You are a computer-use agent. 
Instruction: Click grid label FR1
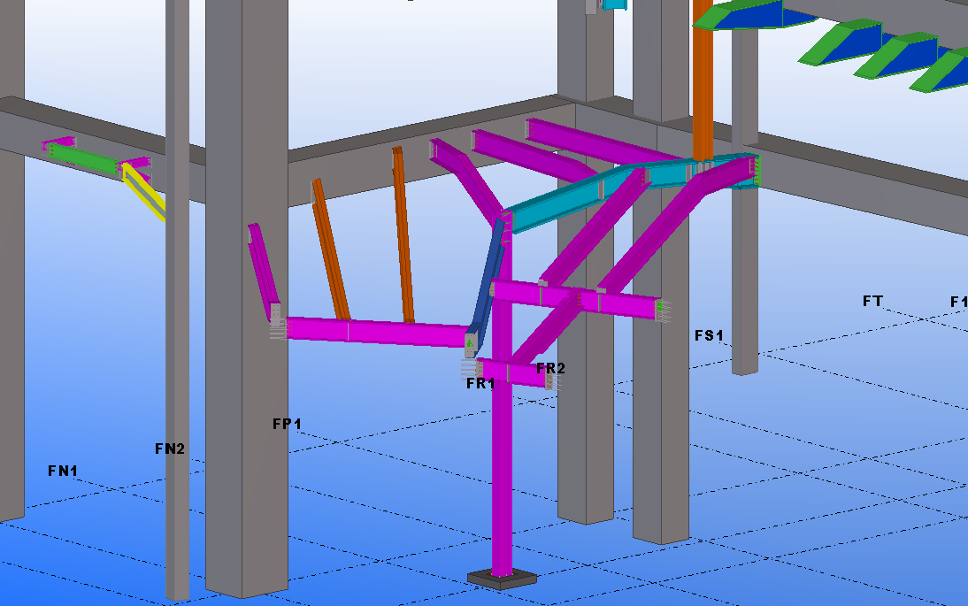coord(480,383)
